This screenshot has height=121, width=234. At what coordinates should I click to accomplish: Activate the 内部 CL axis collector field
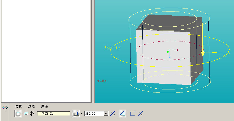click(x=53, y=114)
